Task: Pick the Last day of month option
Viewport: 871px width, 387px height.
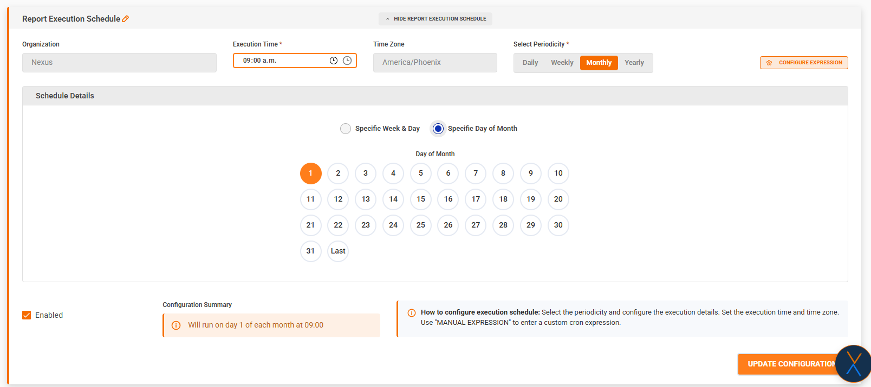Action: click(338, 251)
